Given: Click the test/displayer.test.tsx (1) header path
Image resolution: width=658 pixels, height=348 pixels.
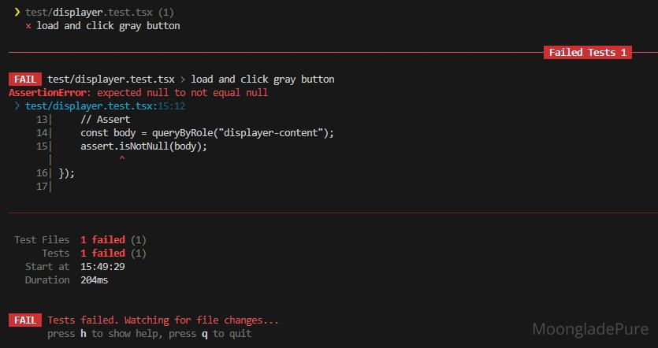Looking at the screenshot, I should point(99,12).
